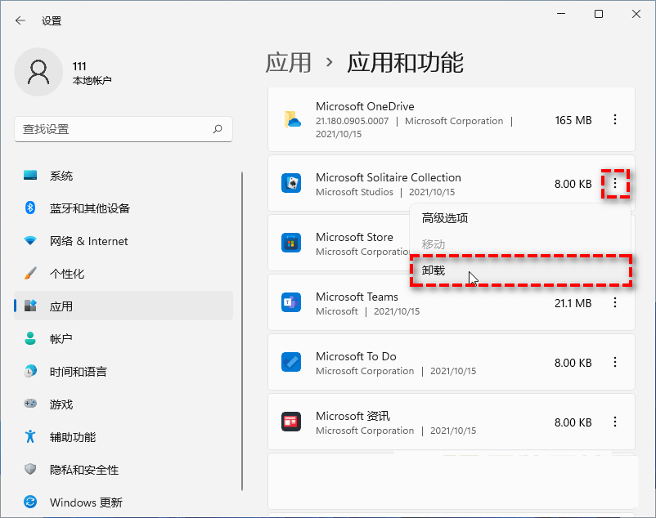Click the Microsoft Solitaire Collection app icon
This screenshot has height=518, width=656.
(291, 184)
